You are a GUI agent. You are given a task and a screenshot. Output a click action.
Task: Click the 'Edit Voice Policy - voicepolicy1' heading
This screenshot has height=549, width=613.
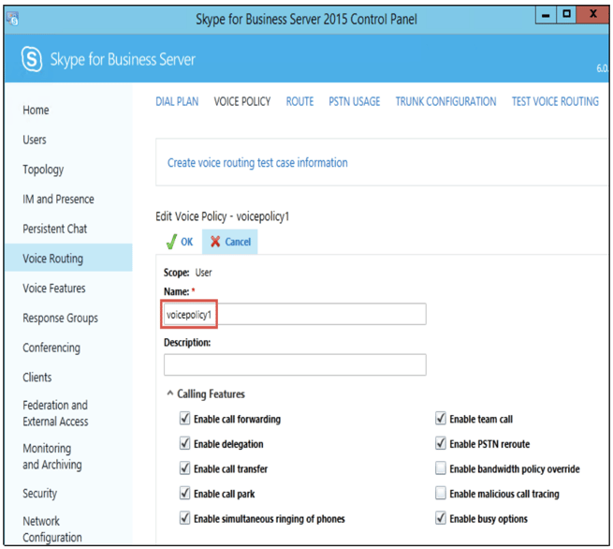click(x=222, y=216)
